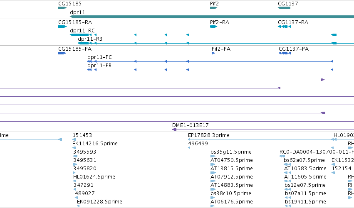Select the CG15185 gene arrow glyph

pyautogui.click(x=62, y=8)
